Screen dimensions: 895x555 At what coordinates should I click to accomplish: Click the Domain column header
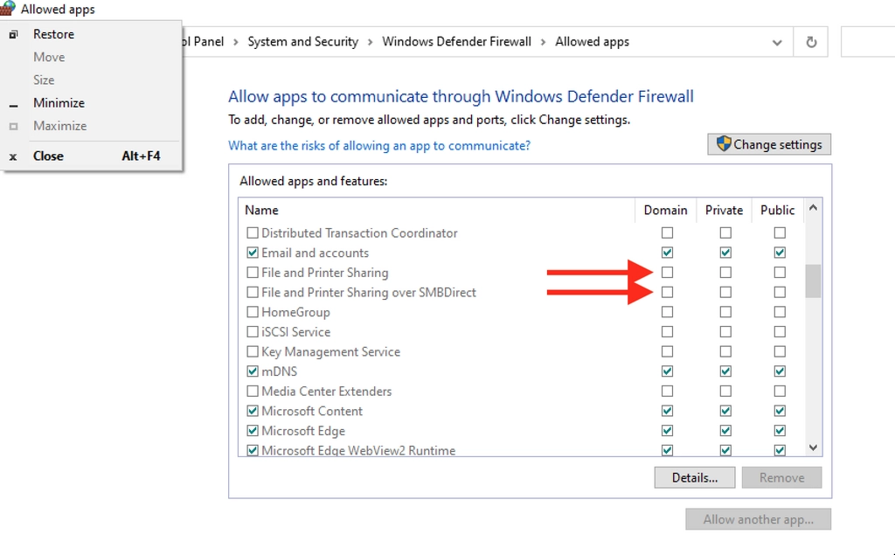pyautogui.click(x=665, y=210)
